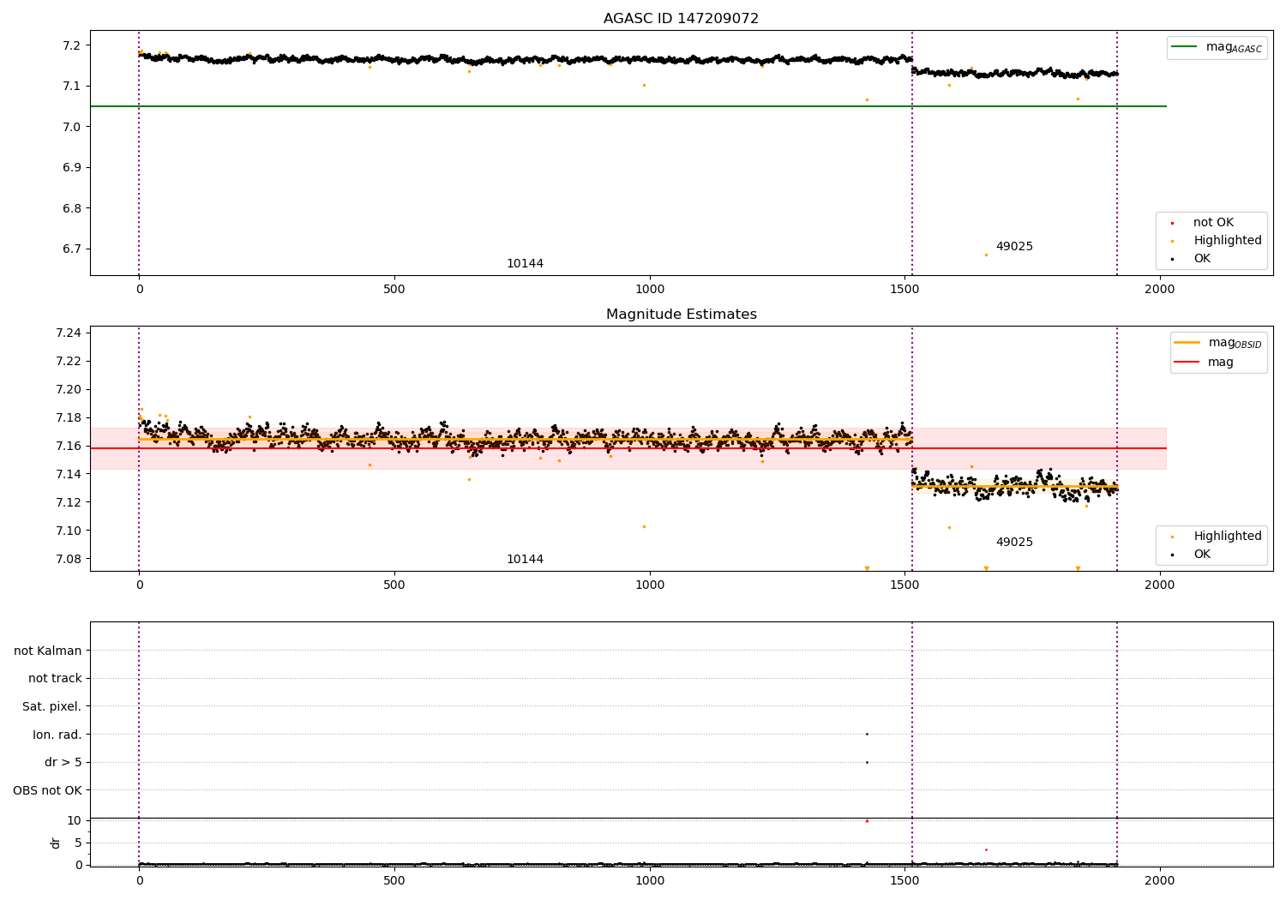Click the red 'mag' legend line in middle plot
Screen dimensions: 1286x900
pos(1187,363)
